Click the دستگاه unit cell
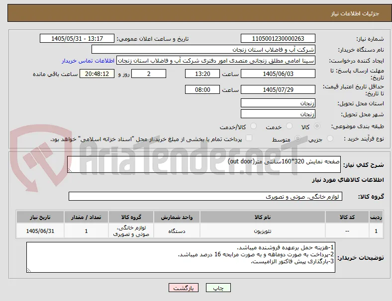This screenshot has height=301, width=392. click(x=177, y=231)
